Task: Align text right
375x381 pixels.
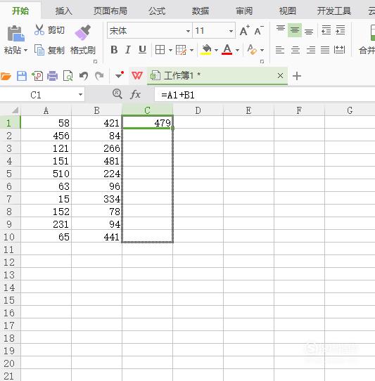Action: pos(311,50)
